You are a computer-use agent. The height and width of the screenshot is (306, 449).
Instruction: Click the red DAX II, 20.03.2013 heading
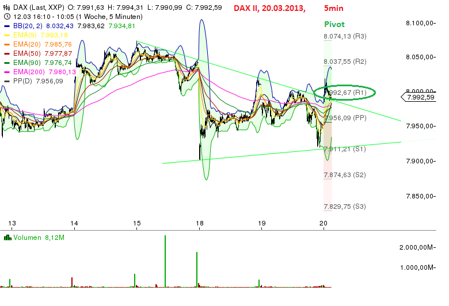point(269,8)
